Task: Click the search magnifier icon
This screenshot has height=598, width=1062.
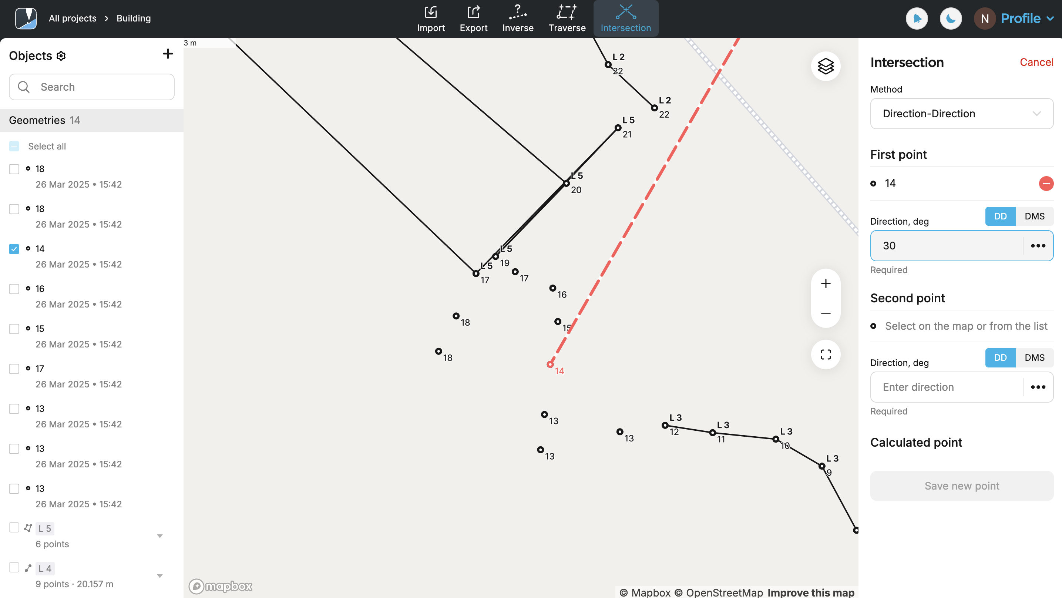Action: pyautogui.click(x=24, y=87)
